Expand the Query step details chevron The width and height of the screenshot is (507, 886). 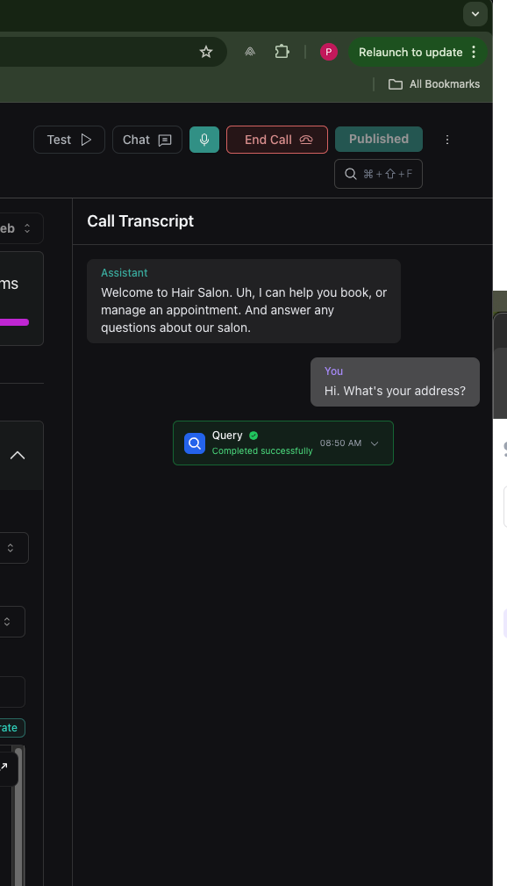click(x=375, y=443)
